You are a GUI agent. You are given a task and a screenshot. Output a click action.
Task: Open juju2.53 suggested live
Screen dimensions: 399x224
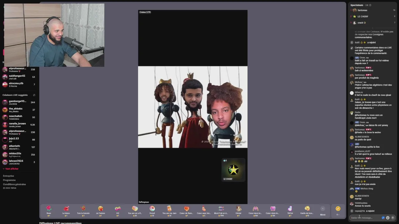(x=19, y=140)
